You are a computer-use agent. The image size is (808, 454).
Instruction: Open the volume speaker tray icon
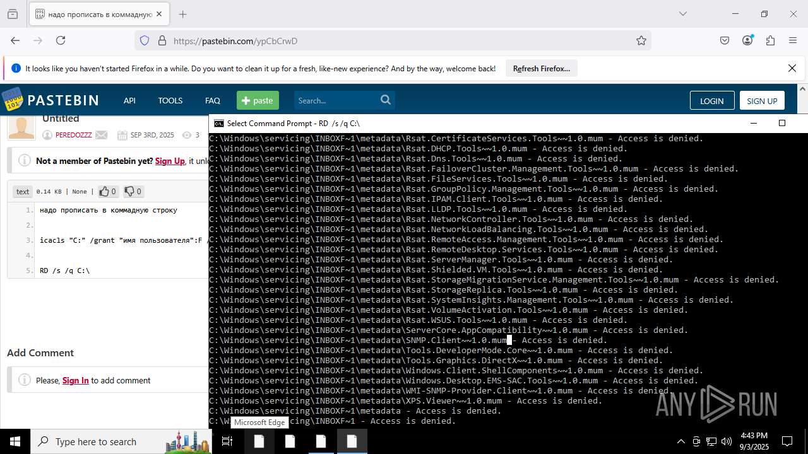727,441
